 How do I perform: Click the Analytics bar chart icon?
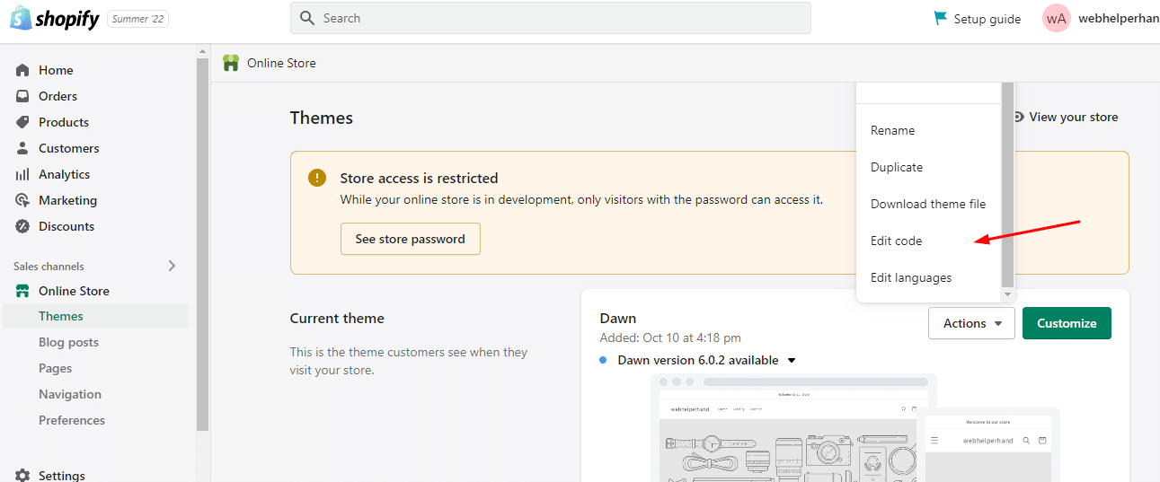22,174
